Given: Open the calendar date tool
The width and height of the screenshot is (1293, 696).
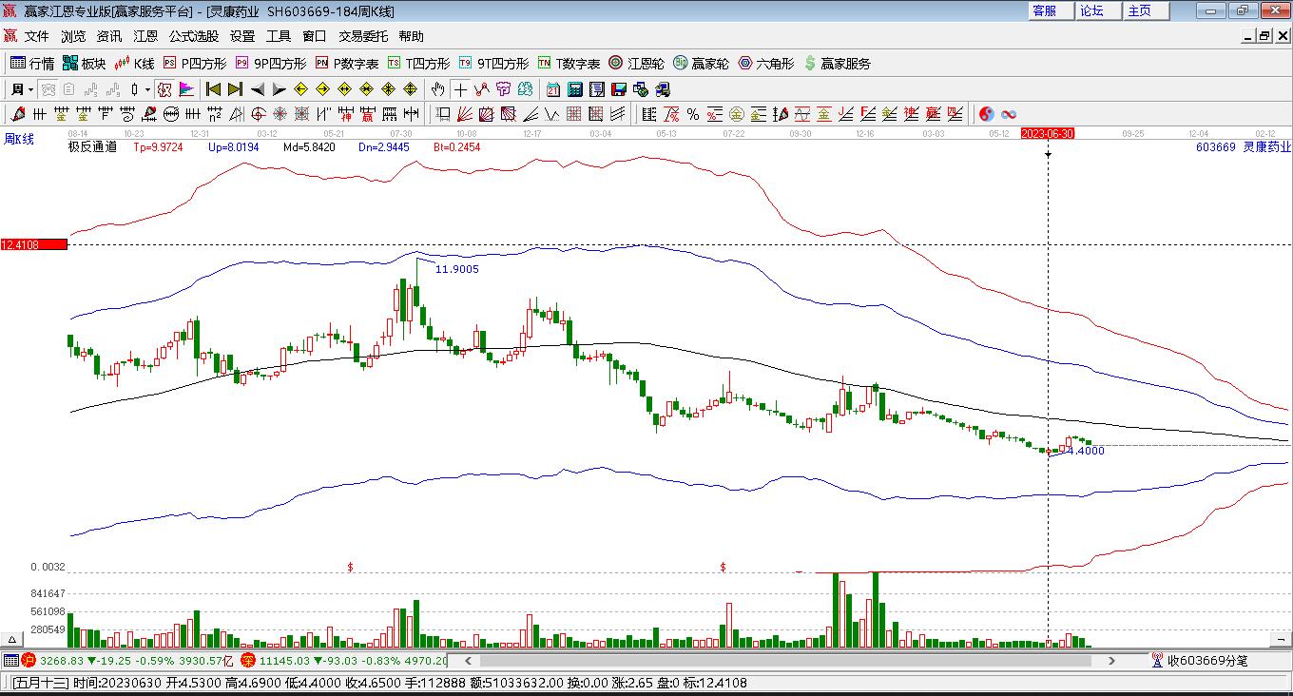Looking at the screenshot, I should (553, 89).
